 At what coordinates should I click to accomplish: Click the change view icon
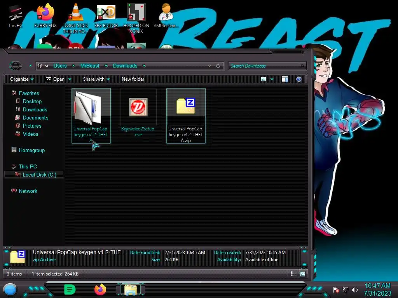[264, 79]
